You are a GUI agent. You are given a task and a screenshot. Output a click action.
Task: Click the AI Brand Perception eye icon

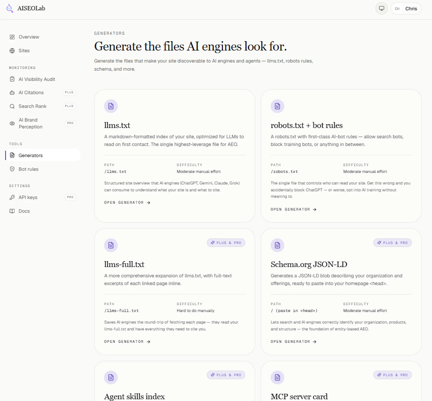(x=12, y=123)
